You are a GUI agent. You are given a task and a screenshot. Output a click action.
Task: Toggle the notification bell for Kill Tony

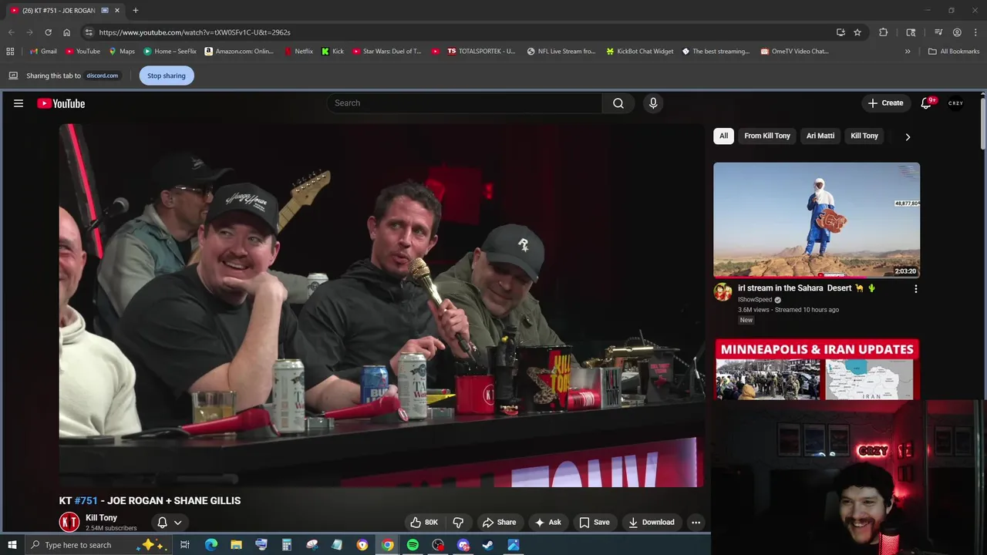point(163,523)
